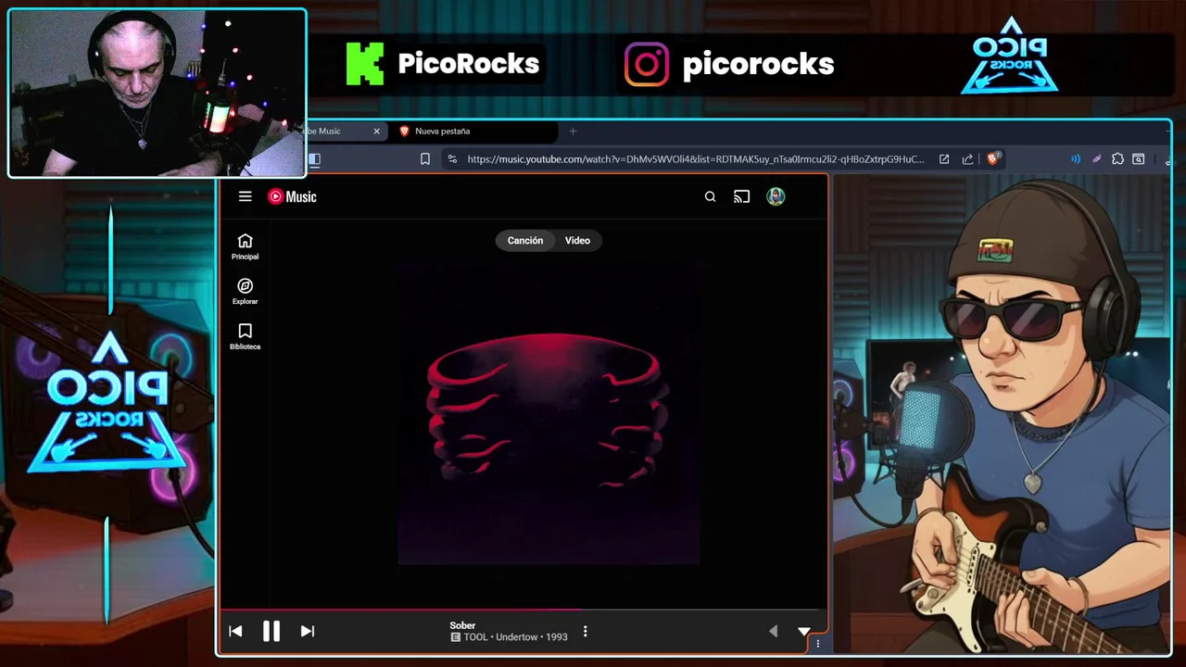Open the YouTube Music hamburger menu
The height and width of the screenshot is (667, 1186).
pyautogui.click(x=245, y=196)
